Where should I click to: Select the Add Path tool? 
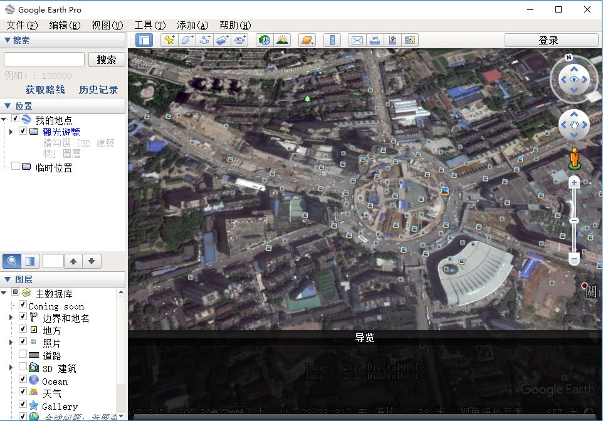tap(204, 39)
